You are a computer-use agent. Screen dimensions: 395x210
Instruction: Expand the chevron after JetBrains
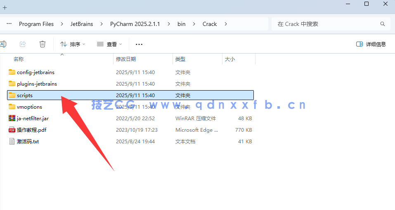pyautogui.click(x=102, y=24)
